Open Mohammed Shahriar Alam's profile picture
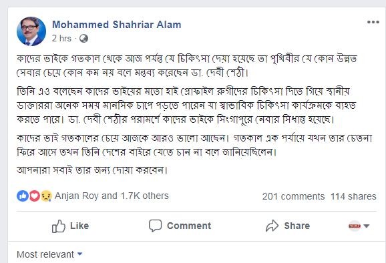 point(31,31)
